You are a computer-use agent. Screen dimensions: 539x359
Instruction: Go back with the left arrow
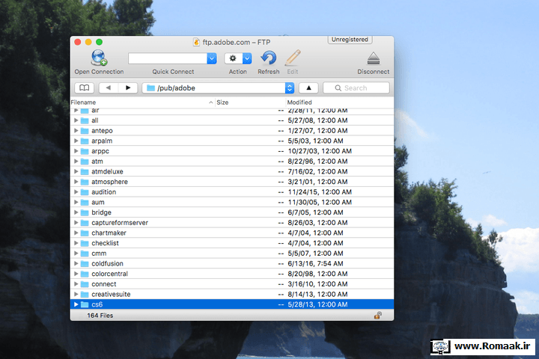click(109, 88)
